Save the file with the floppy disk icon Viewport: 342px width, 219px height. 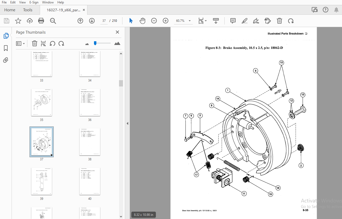pyautogui.click(x=7, y=21)
